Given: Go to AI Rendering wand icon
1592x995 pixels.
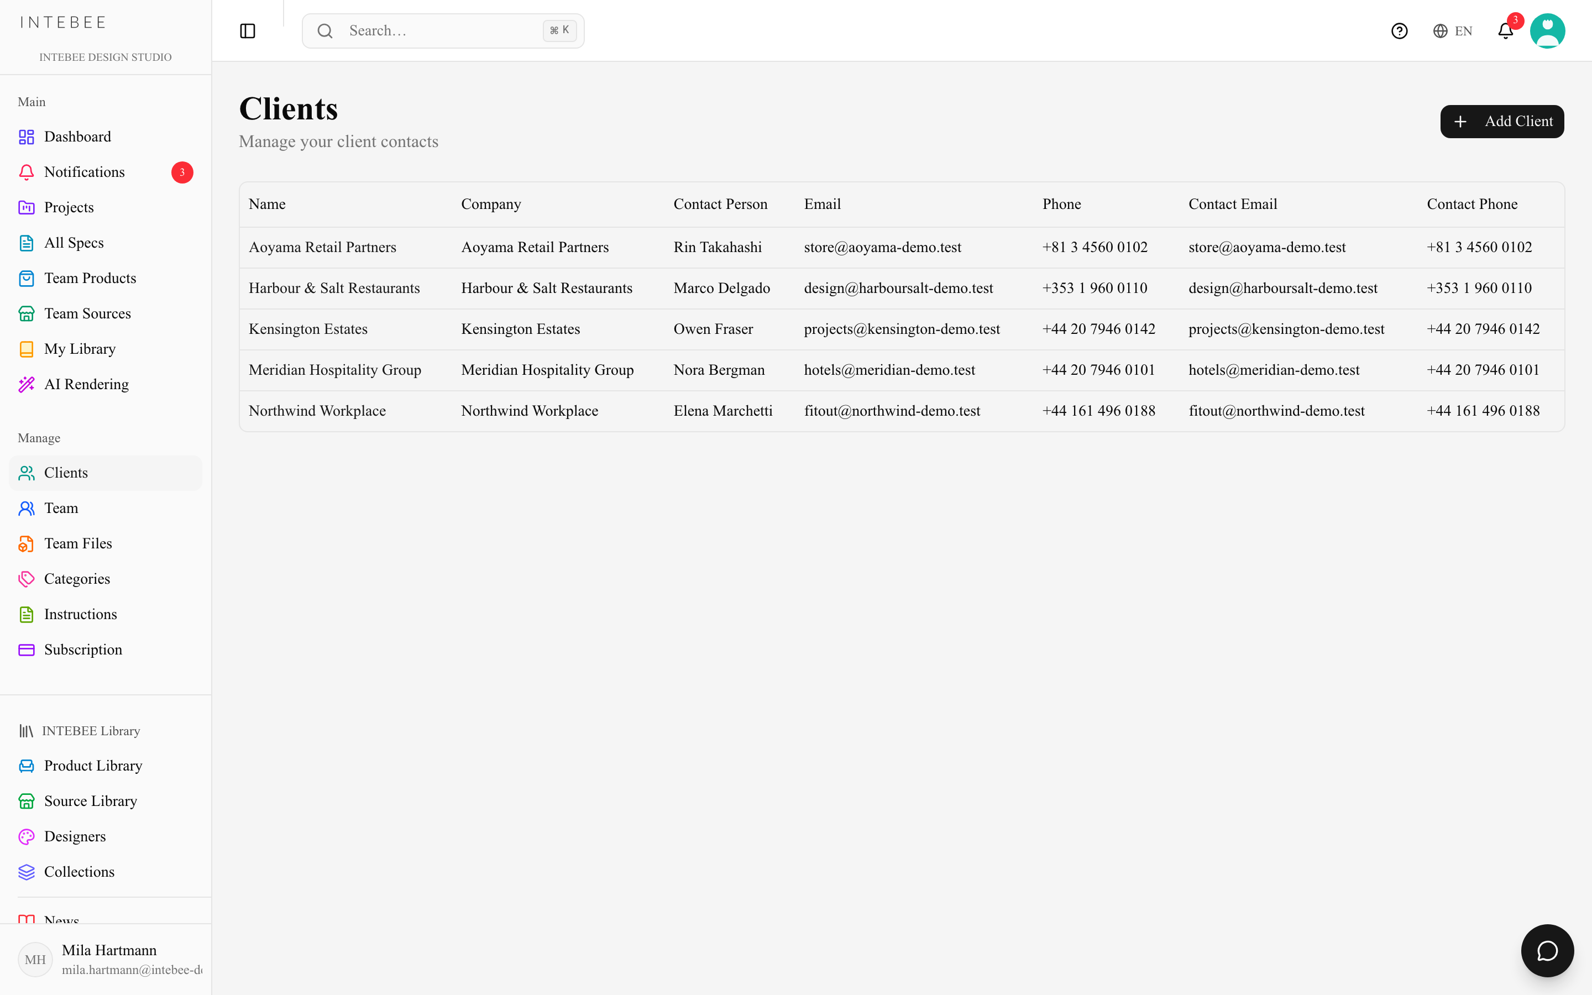Looking at the screenshot, I should click(x=27, y=384).
